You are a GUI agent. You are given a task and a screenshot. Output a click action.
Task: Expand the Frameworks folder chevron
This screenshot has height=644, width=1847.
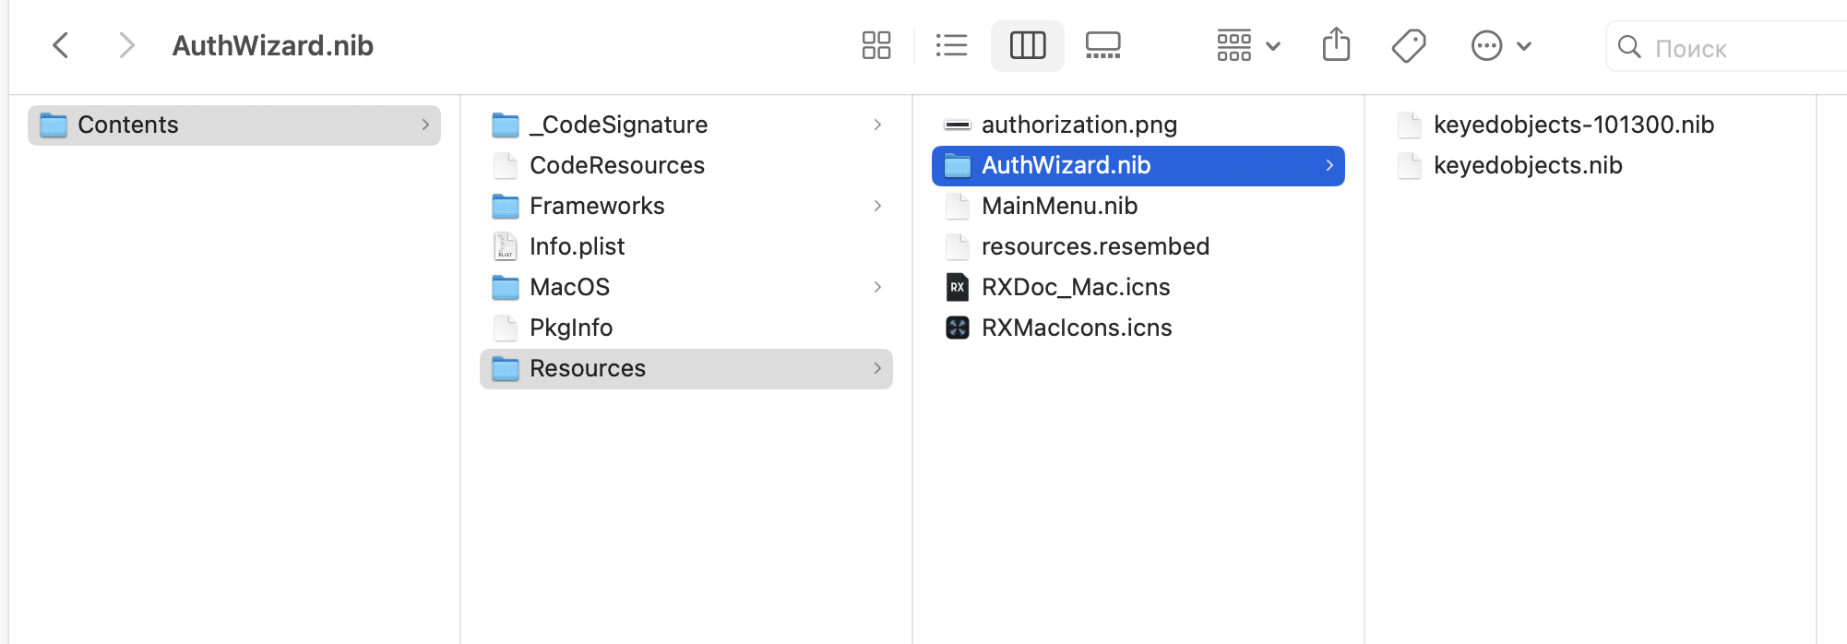coord(877,206)
